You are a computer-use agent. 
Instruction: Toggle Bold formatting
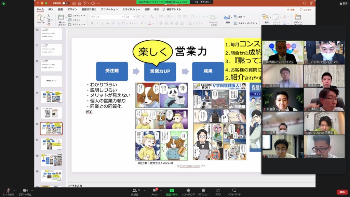click(x=92, y=23)
